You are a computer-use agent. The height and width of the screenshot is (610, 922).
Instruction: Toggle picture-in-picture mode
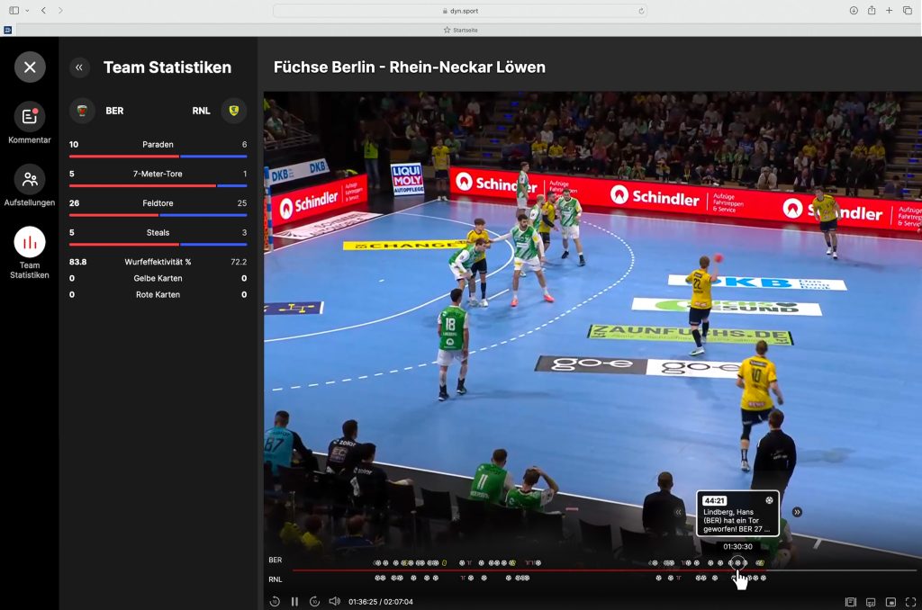tap(890, 601)
